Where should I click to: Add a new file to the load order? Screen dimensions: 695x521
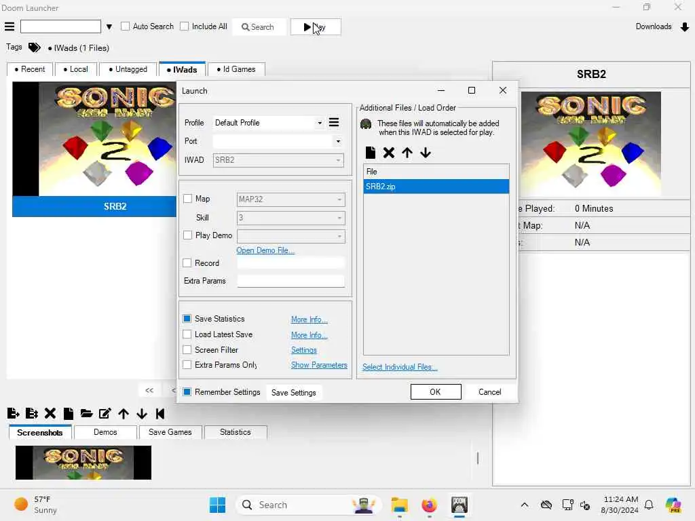[x=370, y=153]
